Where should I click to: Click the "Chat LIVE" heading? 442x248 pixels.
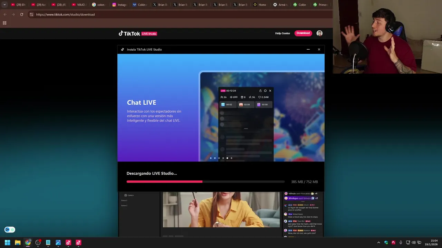click(x=142, y=102)
